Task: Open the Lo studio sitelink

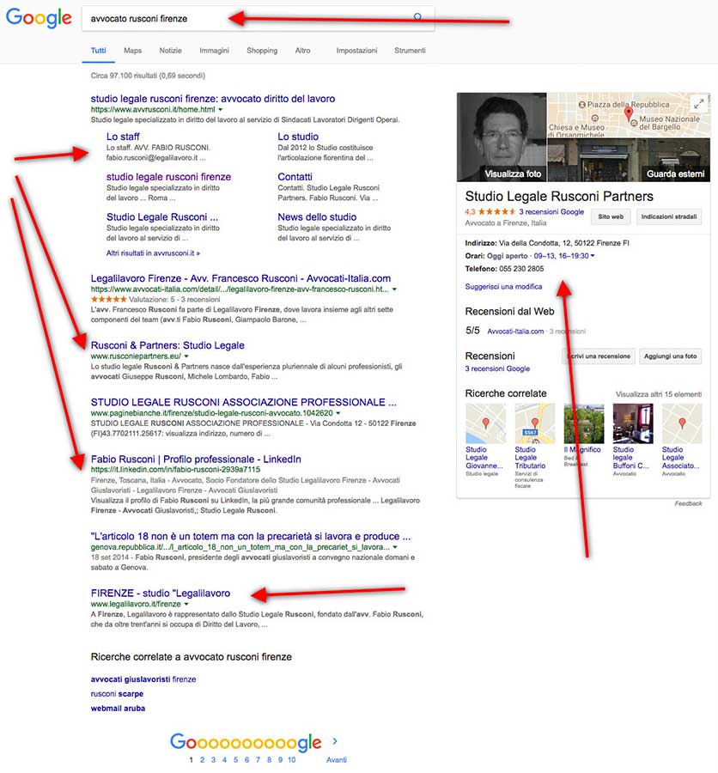Action: pyautogui.click(x=298, y=137)
